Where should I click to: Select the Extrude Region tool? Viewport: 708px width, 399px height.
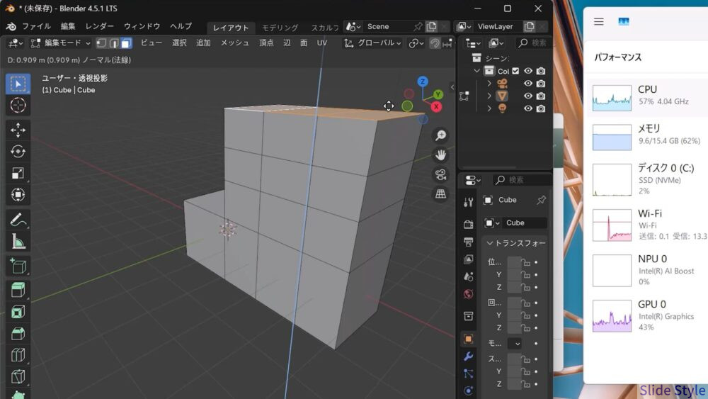[x=18, y=290]
